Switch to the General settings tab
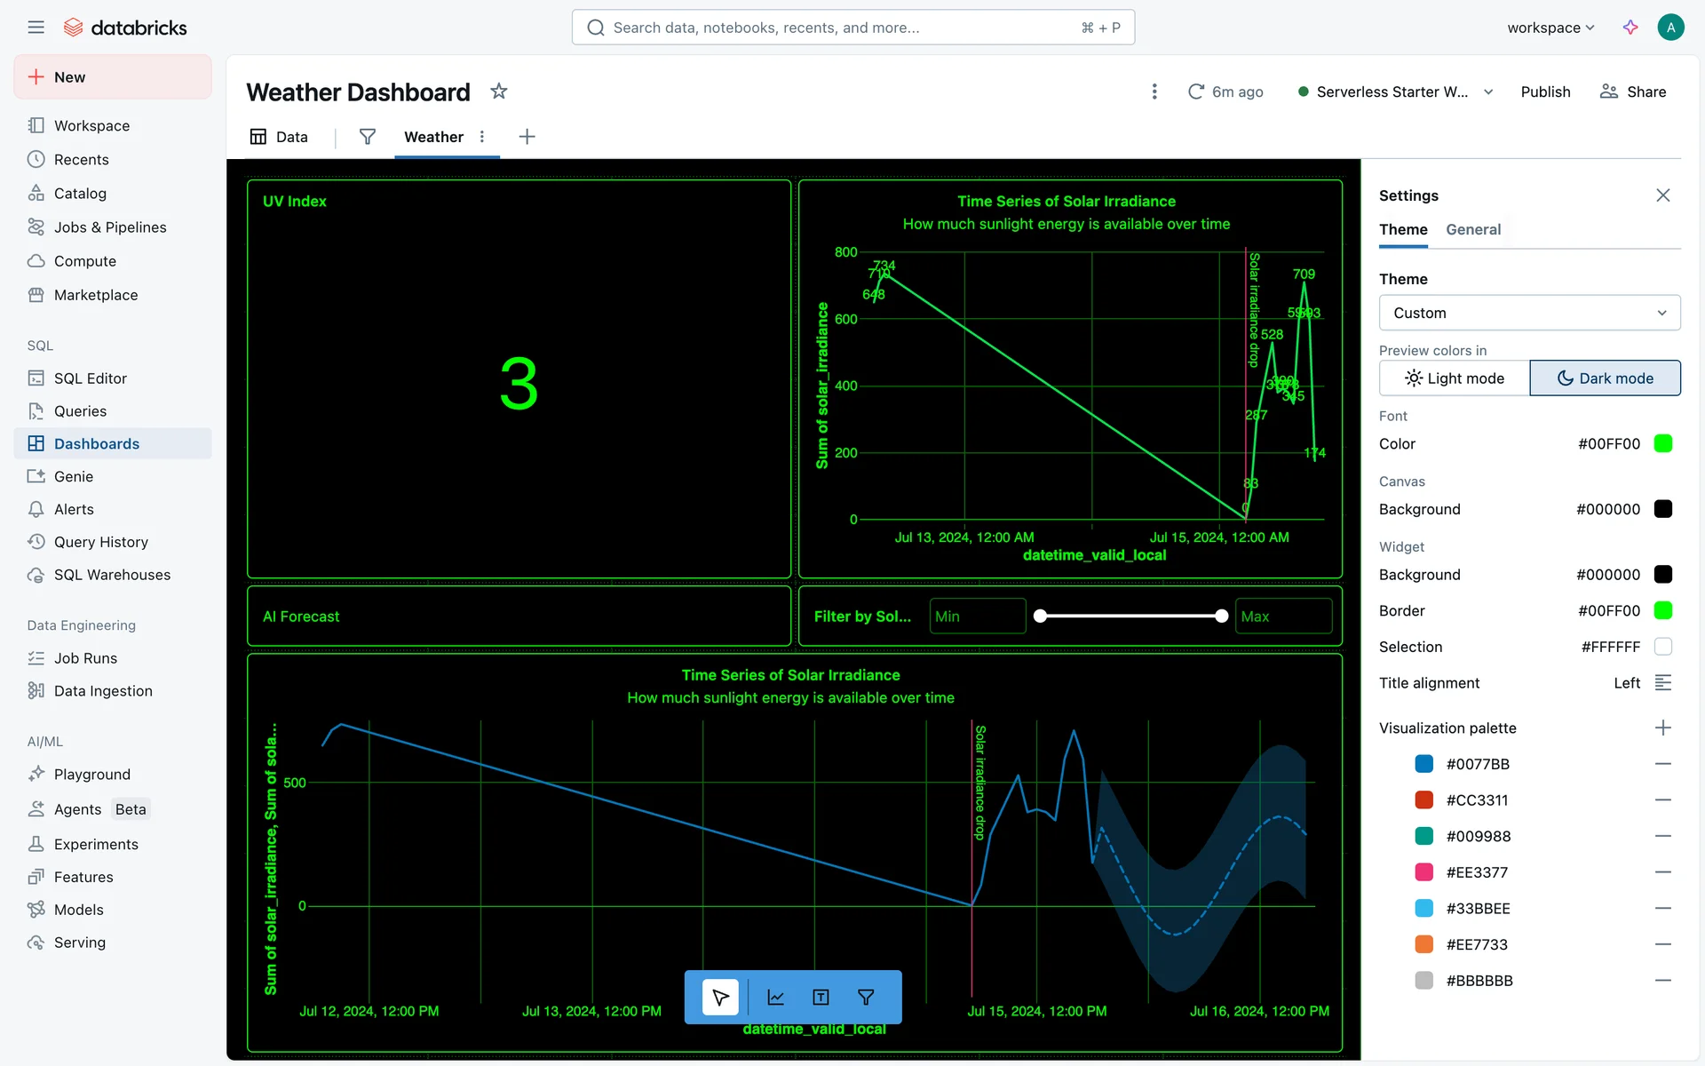The width and height of the screenshot is (1705, 1066). pos(1473,229)
